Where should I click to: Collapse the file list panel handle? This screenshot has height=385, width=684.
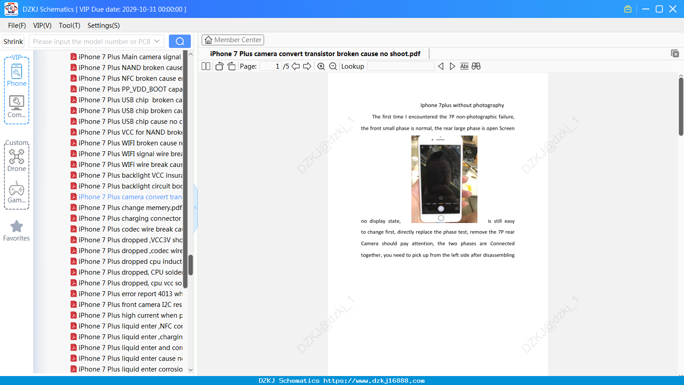[x=195, y=208]
